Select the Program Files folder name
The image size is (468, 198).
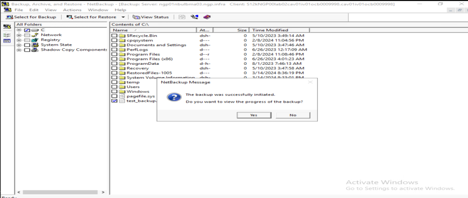pos(143,54)
